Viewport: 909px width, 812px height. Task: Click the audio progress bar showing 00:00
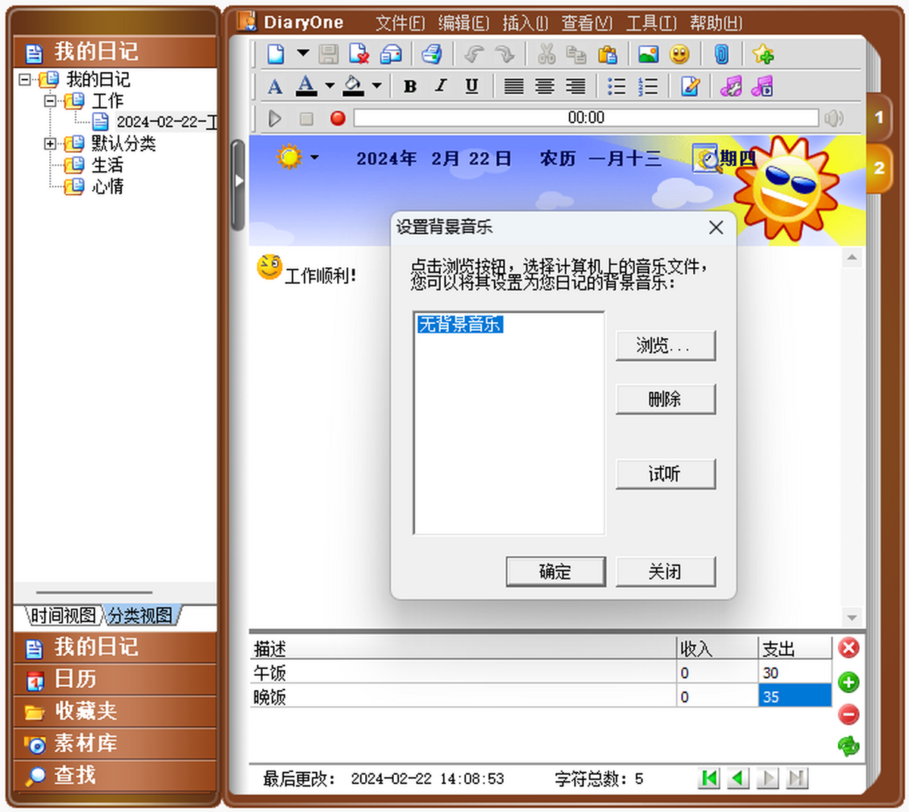(x=586, y=118)
